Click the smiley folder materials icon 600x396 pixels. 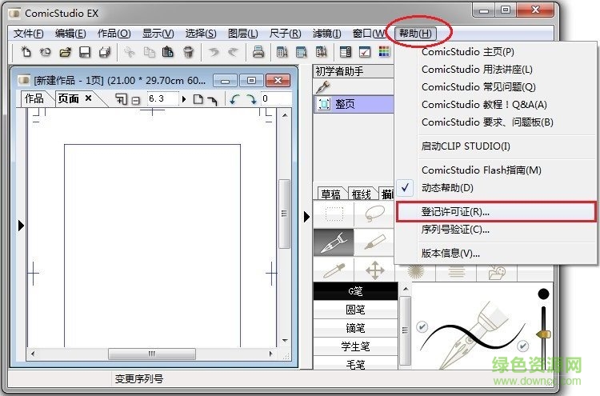click(497, 273)
